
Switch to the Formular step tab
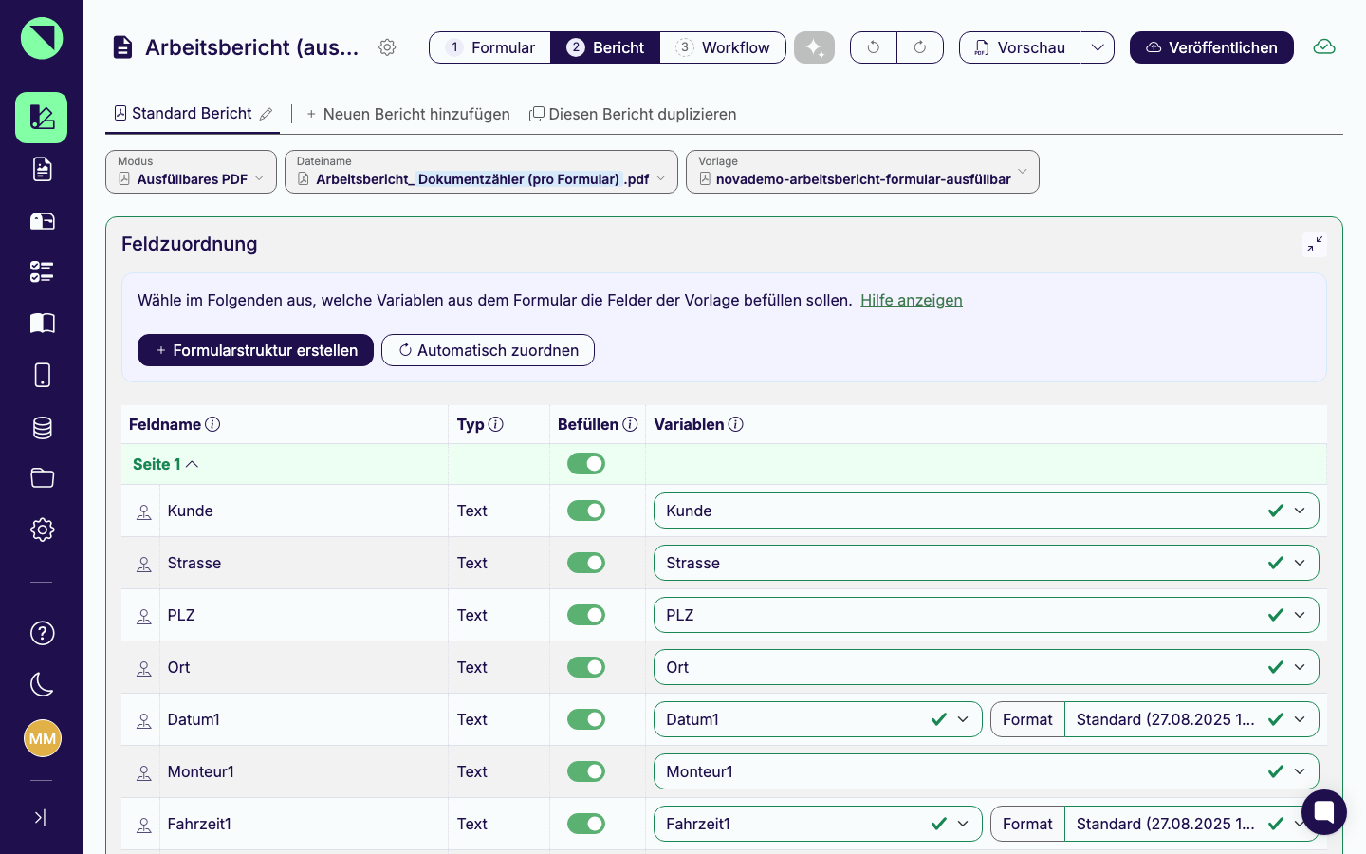(x=490, y=47)
